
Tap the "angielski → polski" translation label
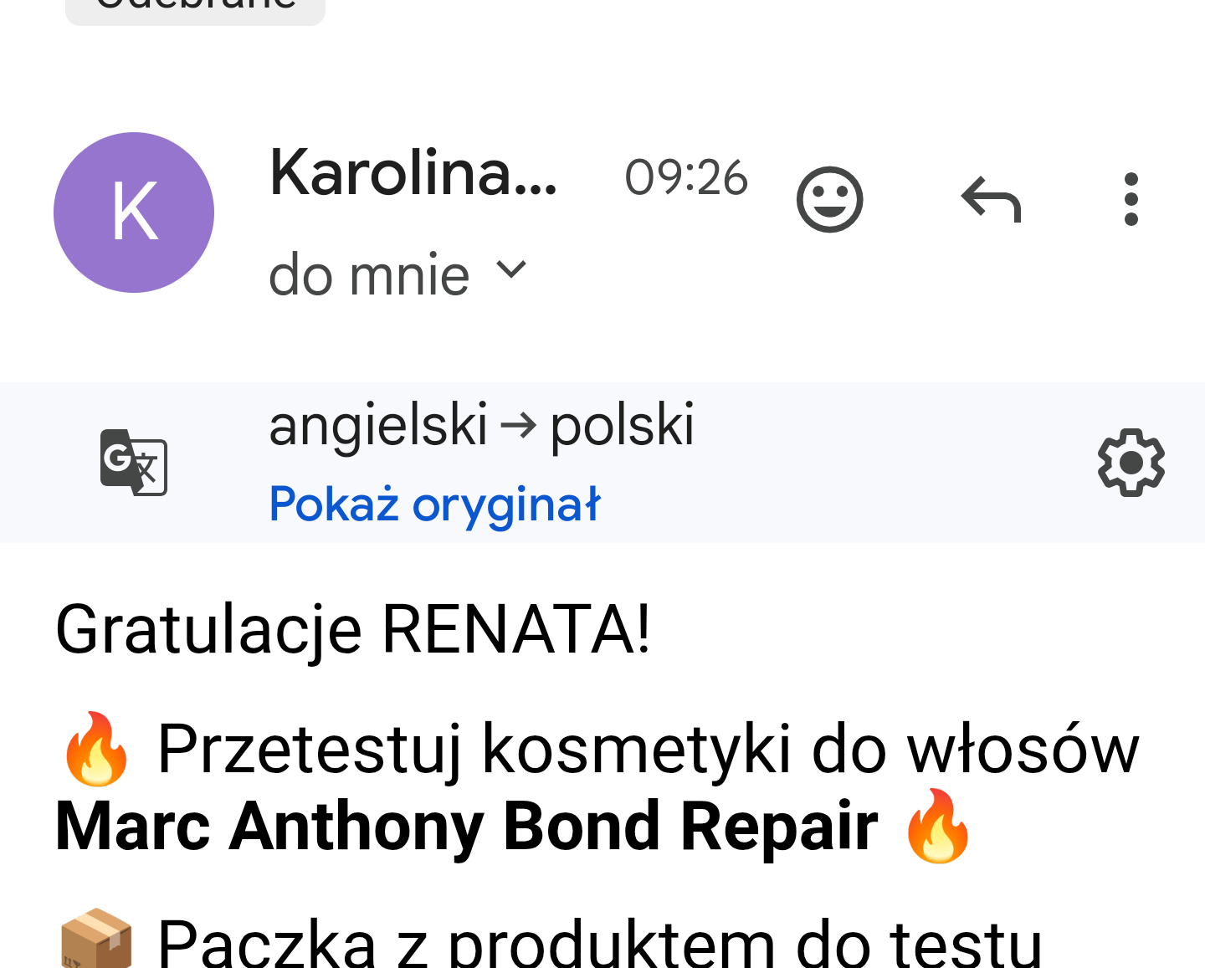pos(481,424)
